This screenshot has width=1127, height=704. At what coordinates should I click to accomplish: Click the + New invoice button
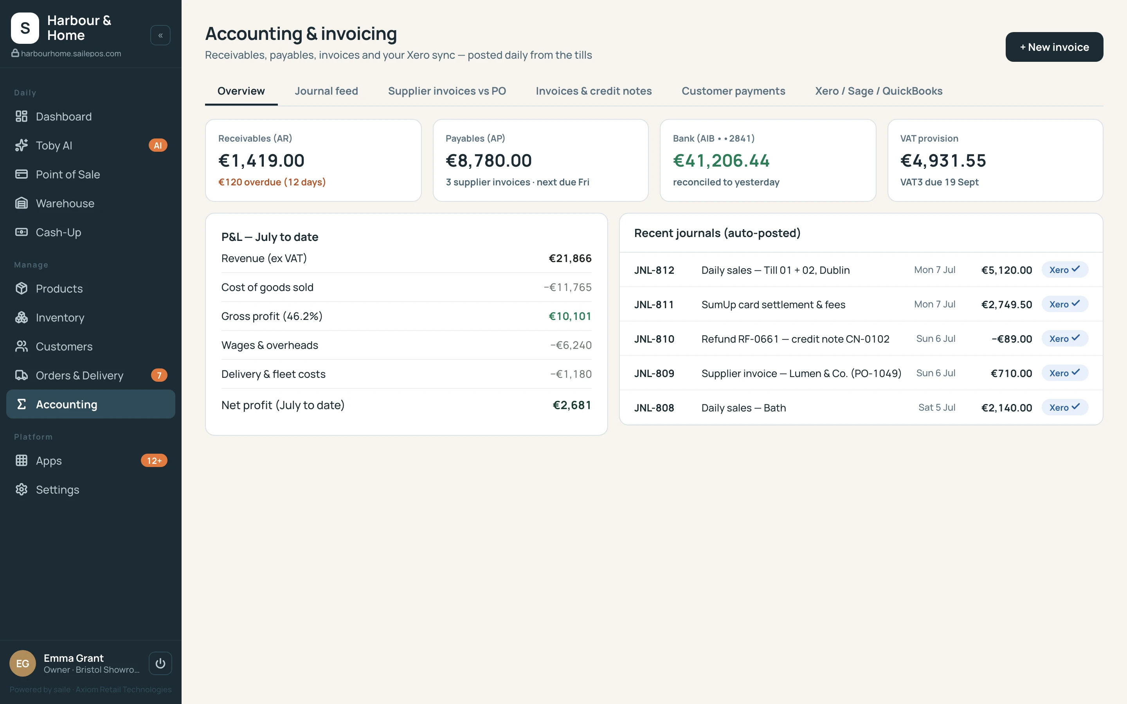(x=1054, y=47)
